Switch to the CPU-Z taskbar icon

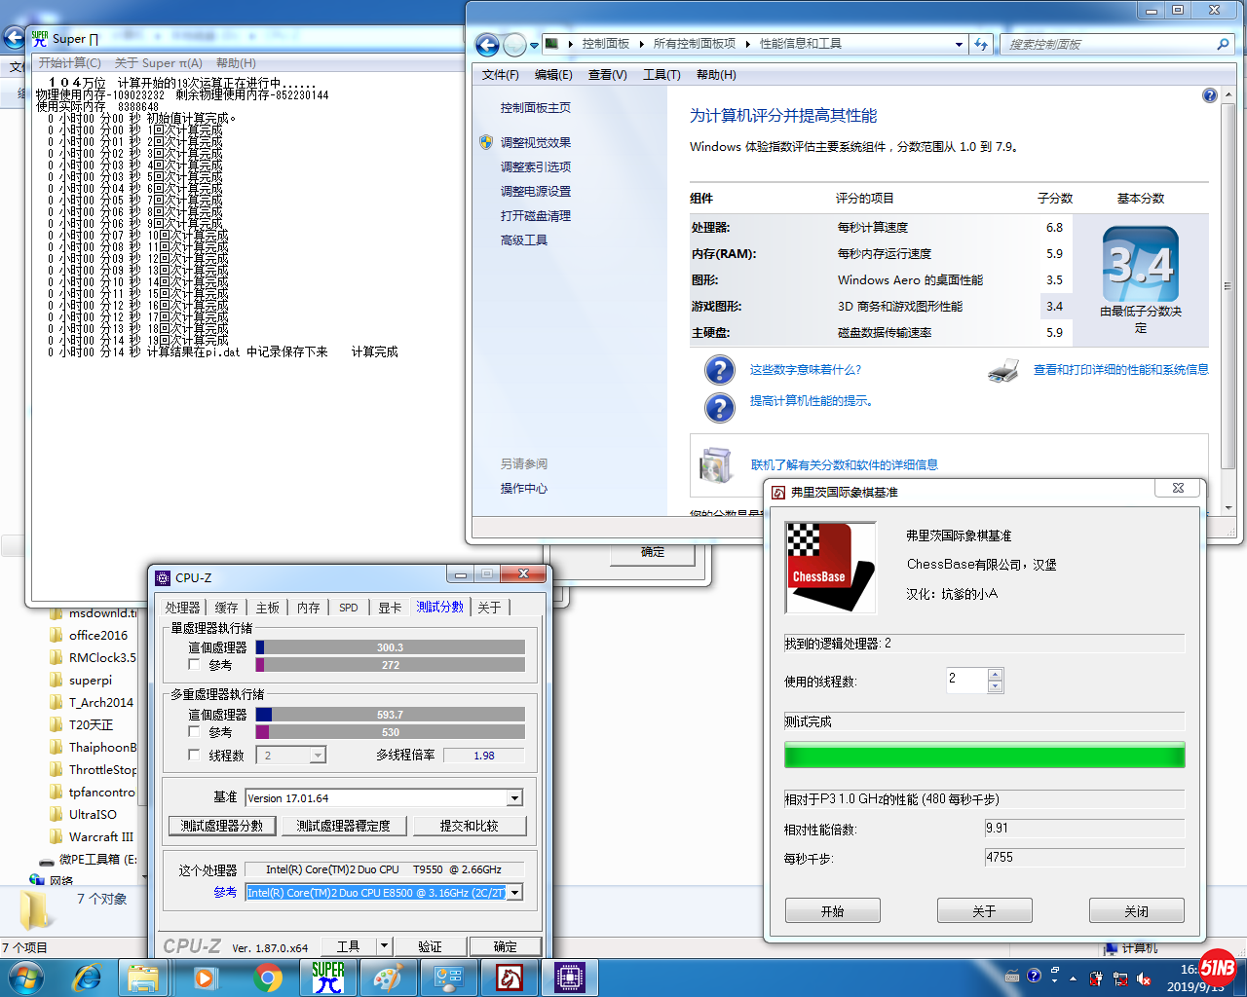pos(569,978)
